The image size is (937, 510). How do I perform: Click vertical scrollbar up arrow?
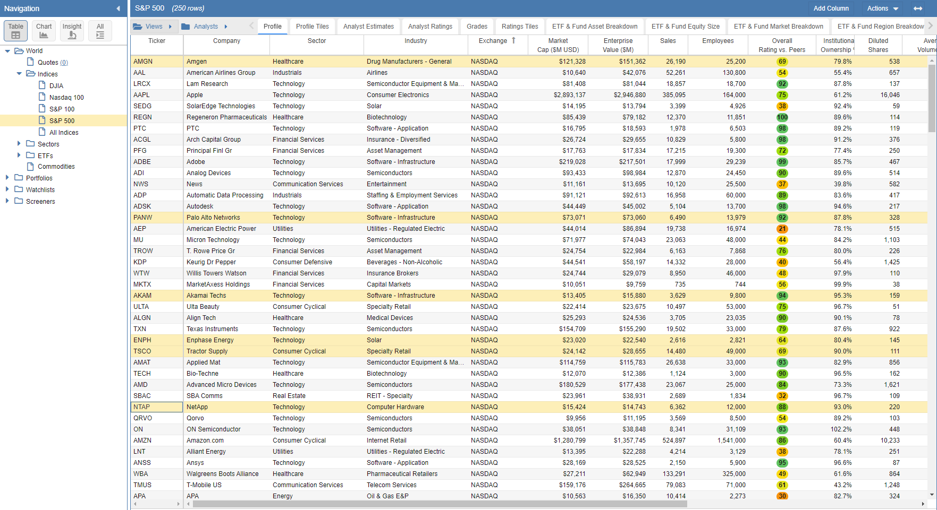coord(932,61)
